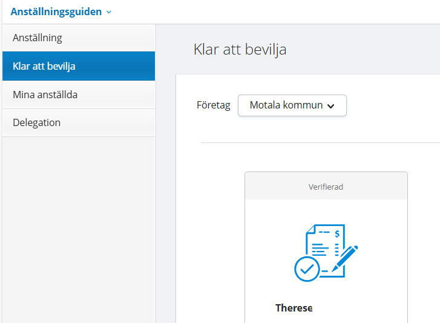Click the empty sidebar area below Delegation
Screen dimensions: 440x323
(78, 230)
